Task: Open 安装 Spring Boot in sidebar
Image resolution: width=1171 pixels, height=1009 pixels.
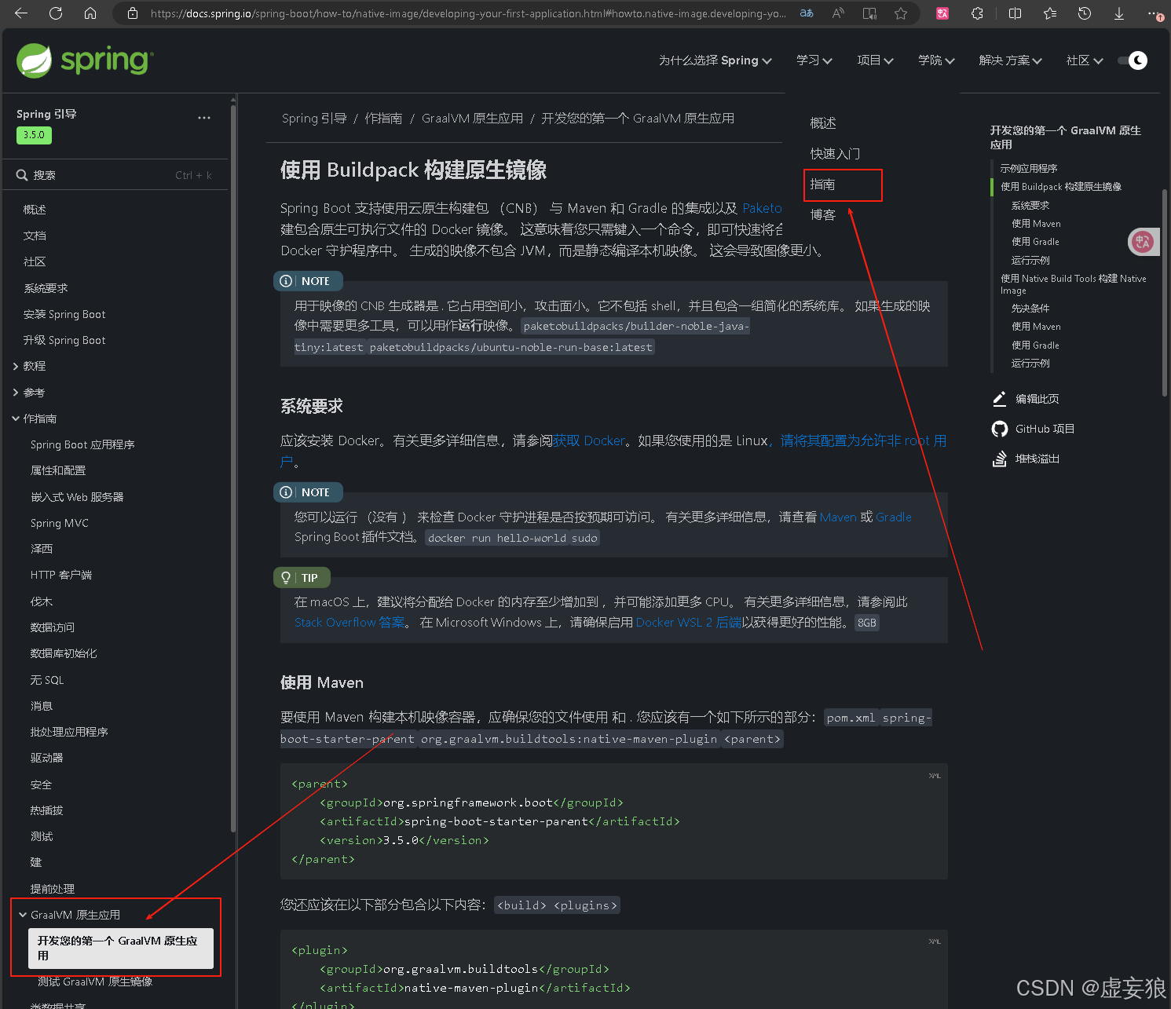Action: pos(64,315)
